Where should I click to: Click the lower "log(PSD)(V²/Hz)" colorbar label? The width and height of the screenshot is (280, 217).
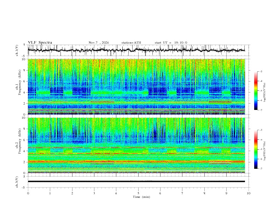coord(264,151)
